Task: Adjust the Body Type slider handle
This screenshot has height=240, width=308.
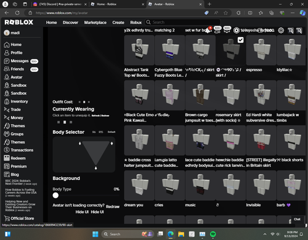Action: click(x=55, y=195)
